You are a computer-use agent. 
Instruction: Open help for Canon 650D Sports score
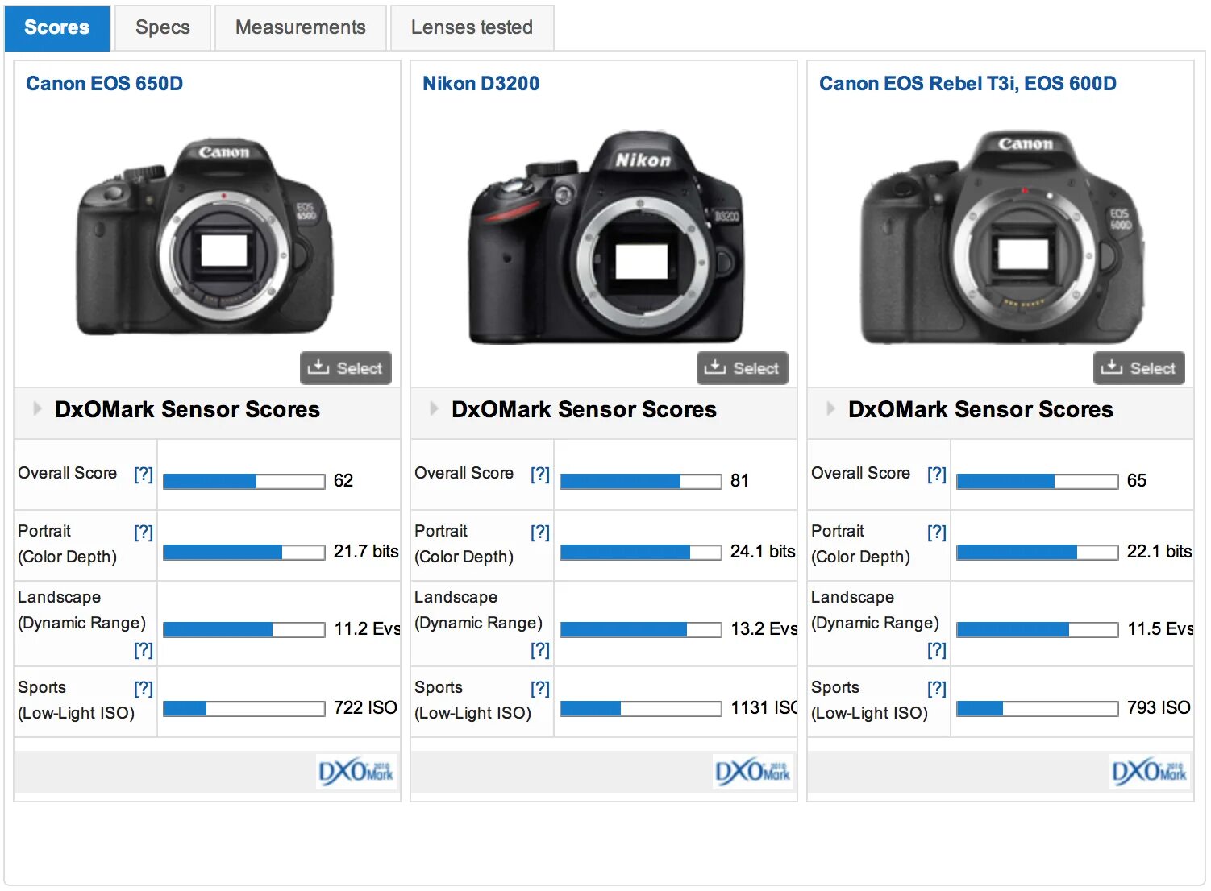tap(144, 689)
